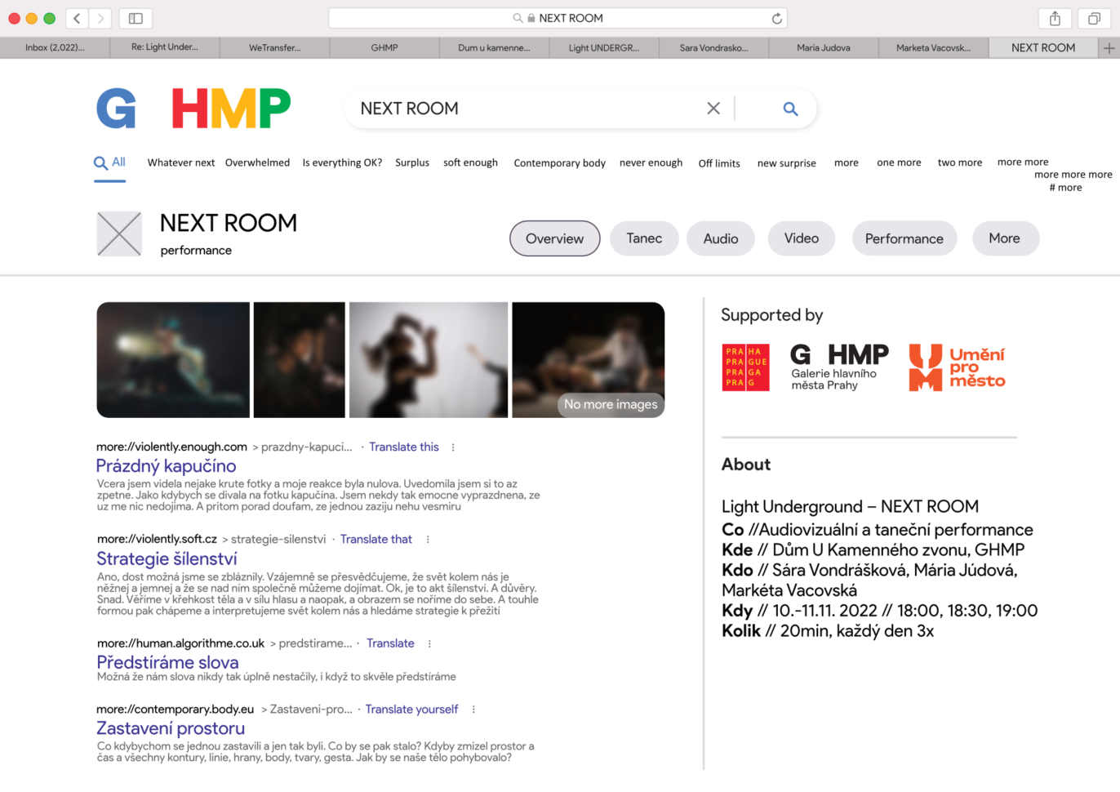Open the dancer silhouette thumbnail on white

coord(429,360)
